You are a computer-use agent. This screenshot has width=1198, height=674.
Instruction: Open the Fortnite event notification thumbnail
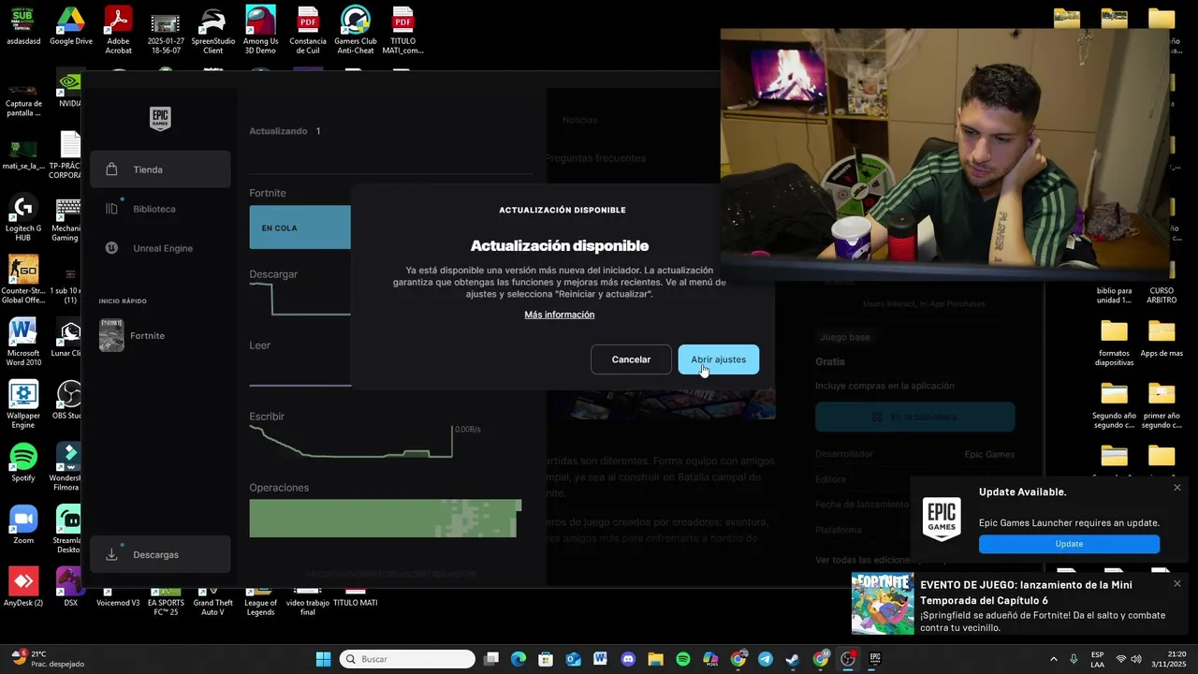(x=883, y=604)
